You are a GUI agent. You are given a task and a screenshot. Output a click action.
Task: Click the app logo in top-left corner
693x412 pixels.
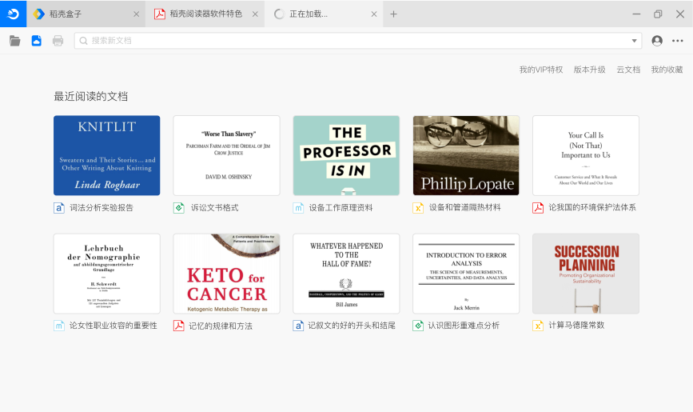(x=13, y=14)
